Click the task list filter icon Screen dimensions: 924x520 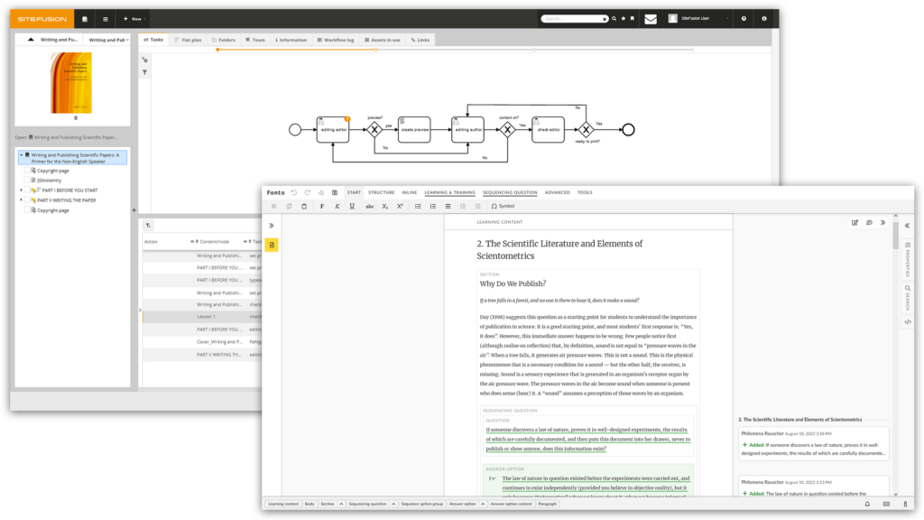pos(149,225)
